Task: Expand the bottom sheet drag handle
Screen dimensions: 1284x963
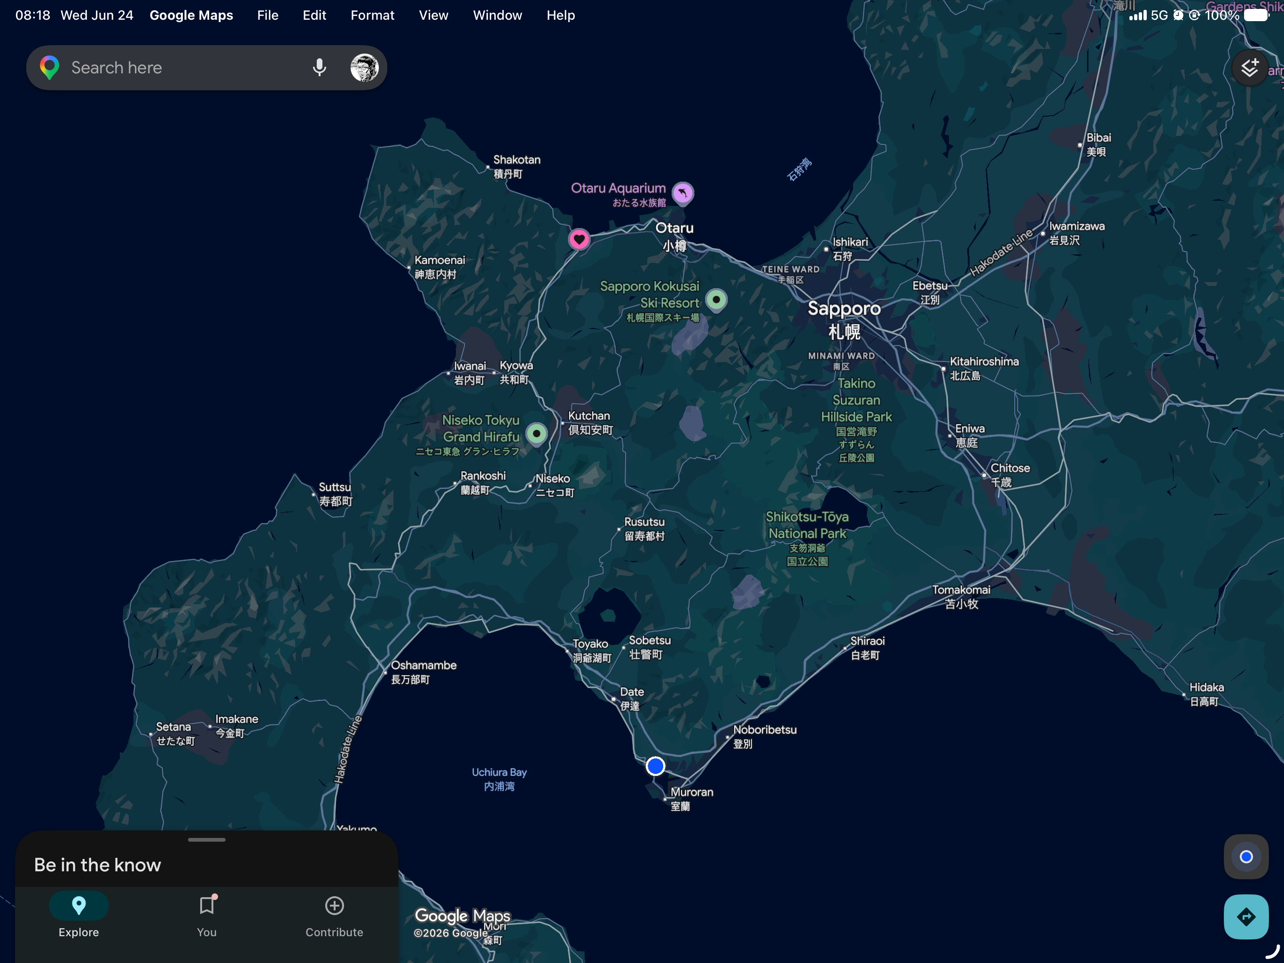Action: click(207, 839)
